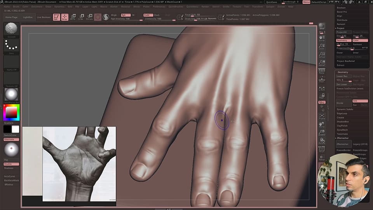
Task: Toggle the Zadd button
Action: coord(148,15)
